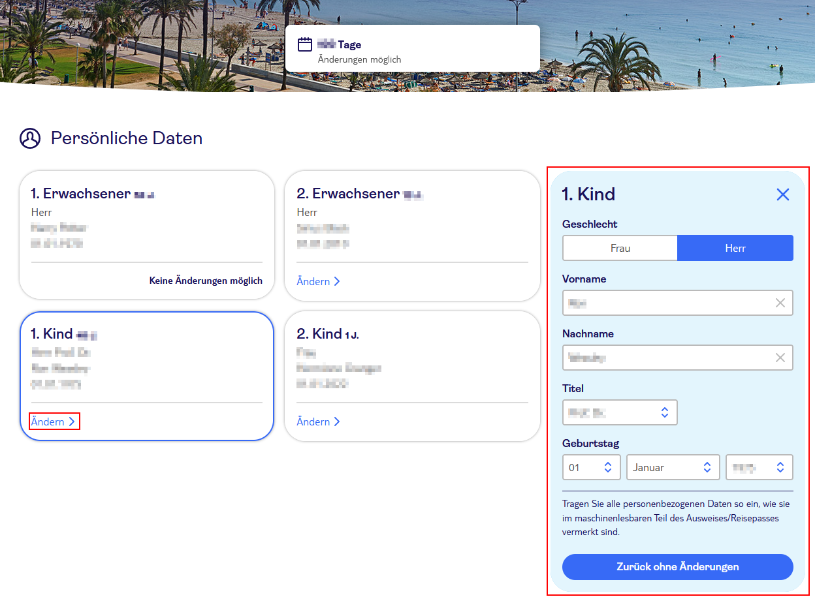This screenshot has height=599, width=815.
Task: Open Ändern for 2. Erwachsener
Action: click(x=313, y=281)
